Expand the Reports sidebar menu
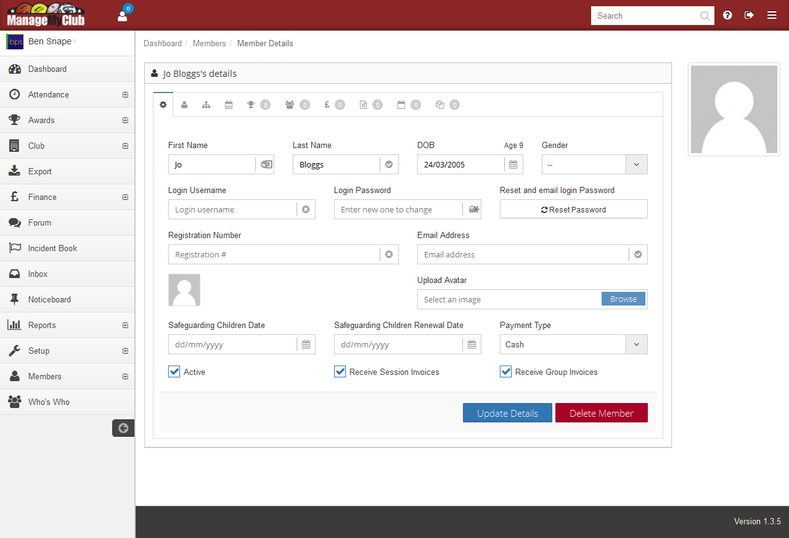This screenshot has height=538, width=789. tap(125, 326)
